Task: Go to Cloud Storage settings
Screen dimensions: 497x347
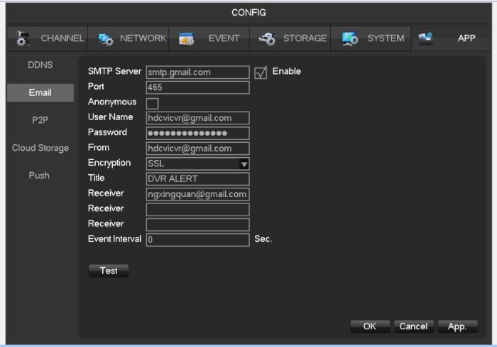Action: [x=40, y=148]
